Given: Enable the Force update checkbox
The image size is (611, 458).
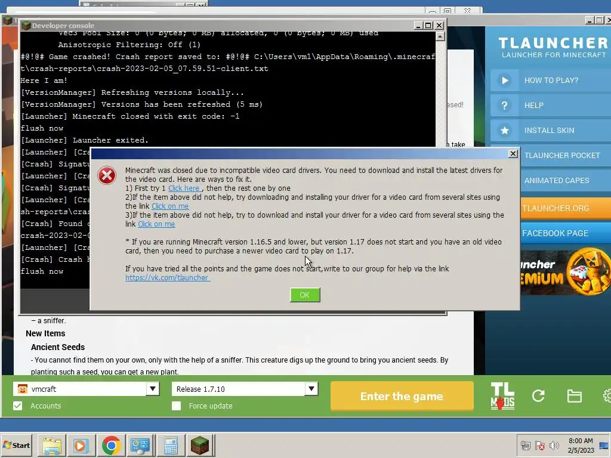Looking at the screenshot, I should coord(176,406).
